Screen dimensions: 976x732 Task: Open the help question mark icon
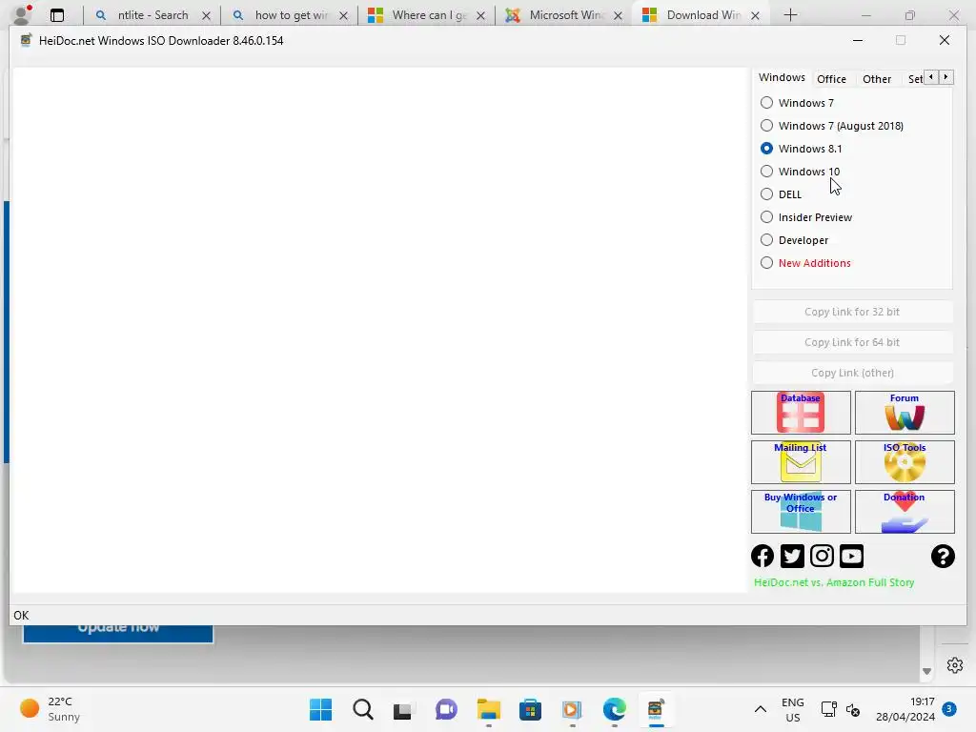tap(943, 556)
